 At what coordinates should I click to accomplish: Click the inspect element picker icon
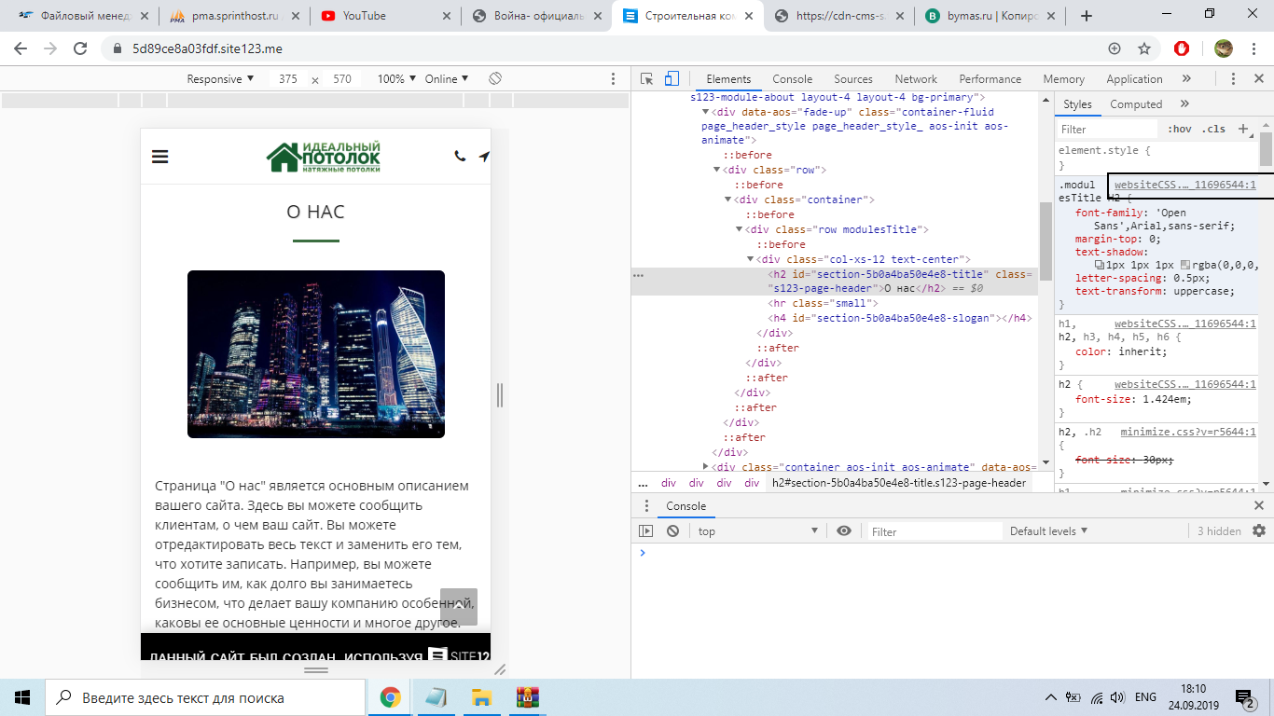pyautogui.click(x=646, y=79)
